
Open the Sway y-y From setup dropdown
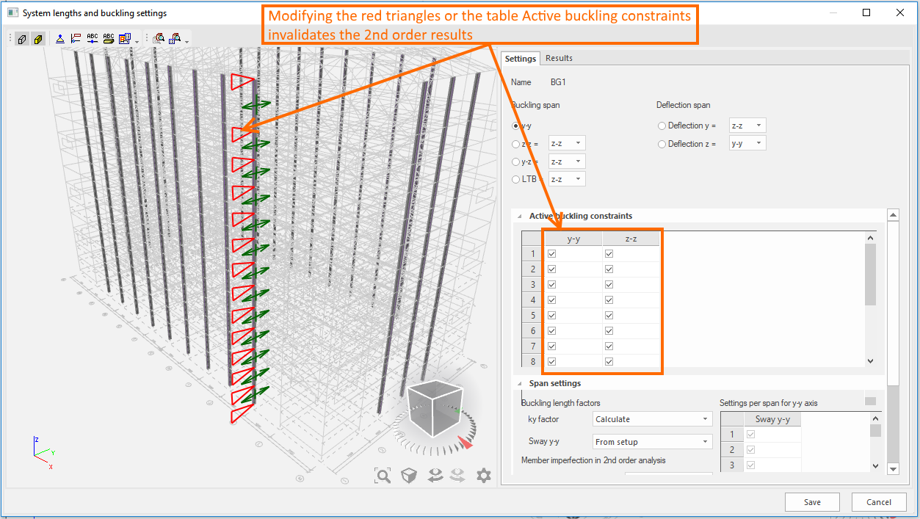[x=653, y=442]
